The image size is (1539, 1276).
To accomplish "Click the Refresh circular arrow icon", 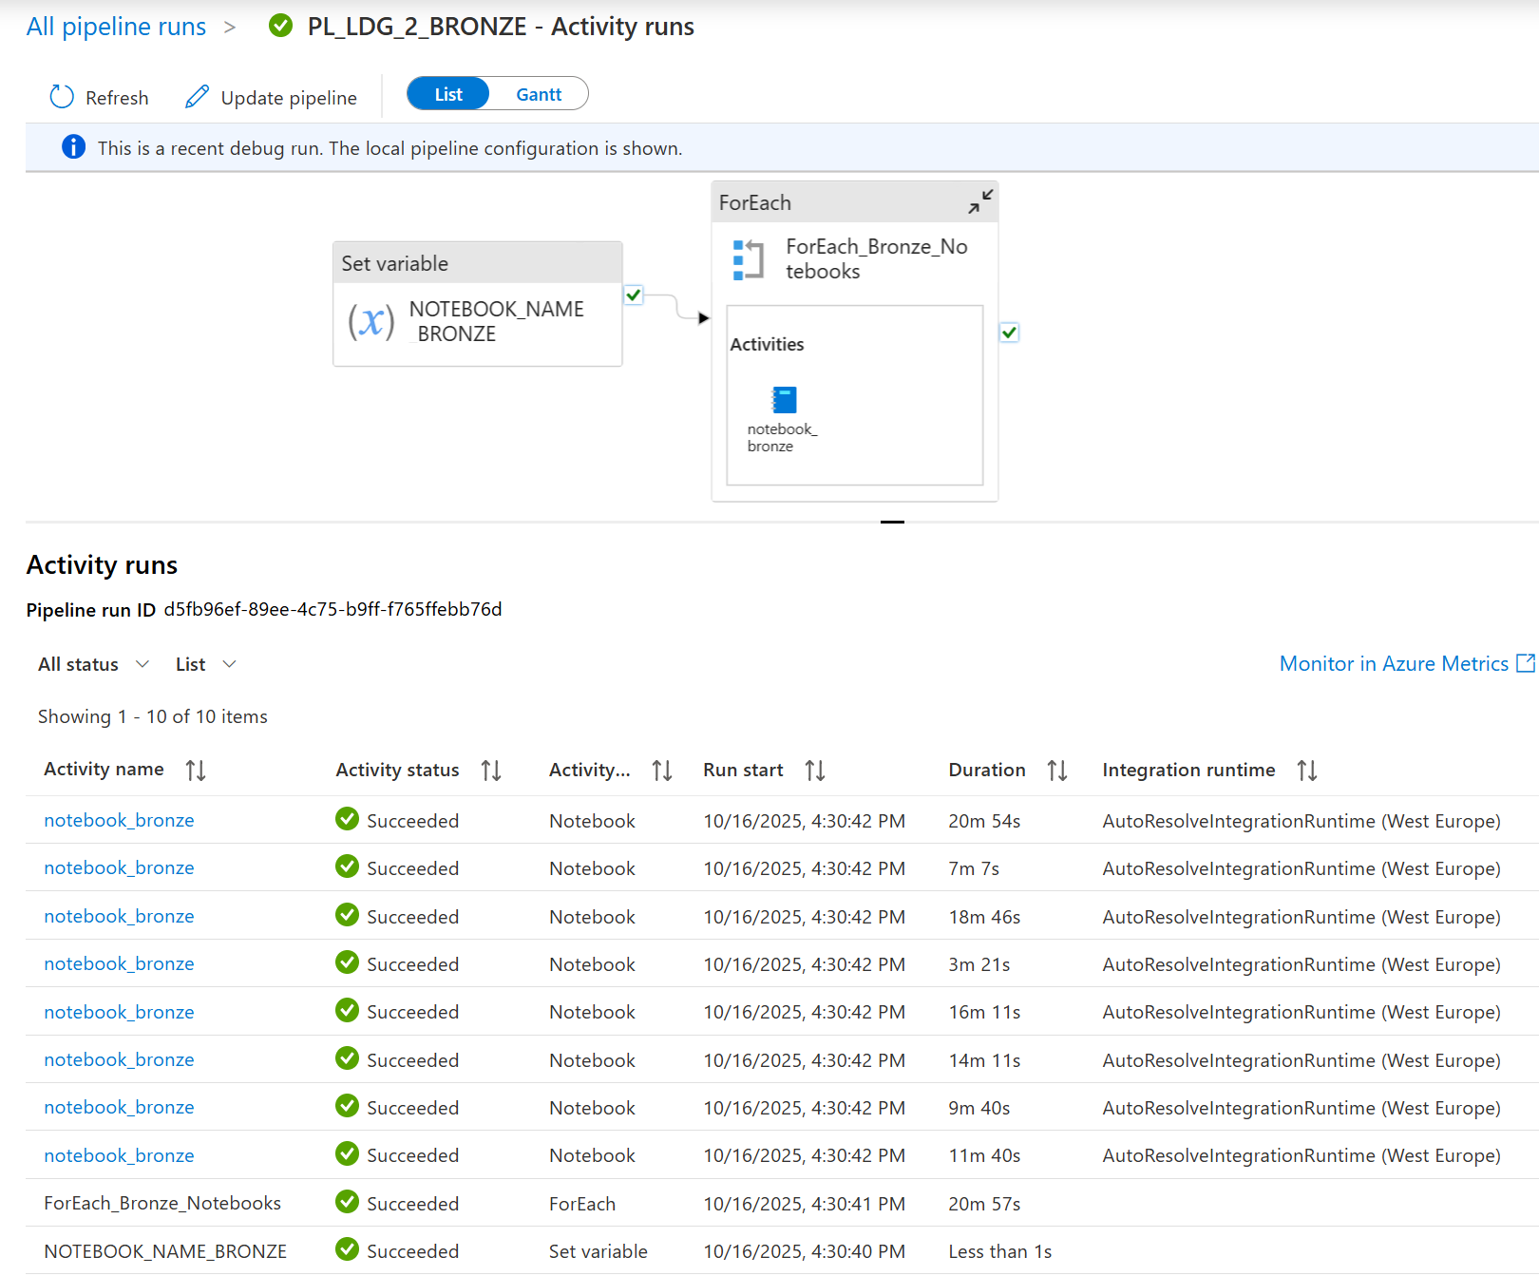I will coord(62,97).
